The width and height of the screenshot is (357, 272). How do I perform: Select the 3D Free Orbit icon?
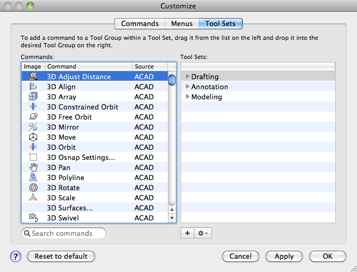[33, 117]
